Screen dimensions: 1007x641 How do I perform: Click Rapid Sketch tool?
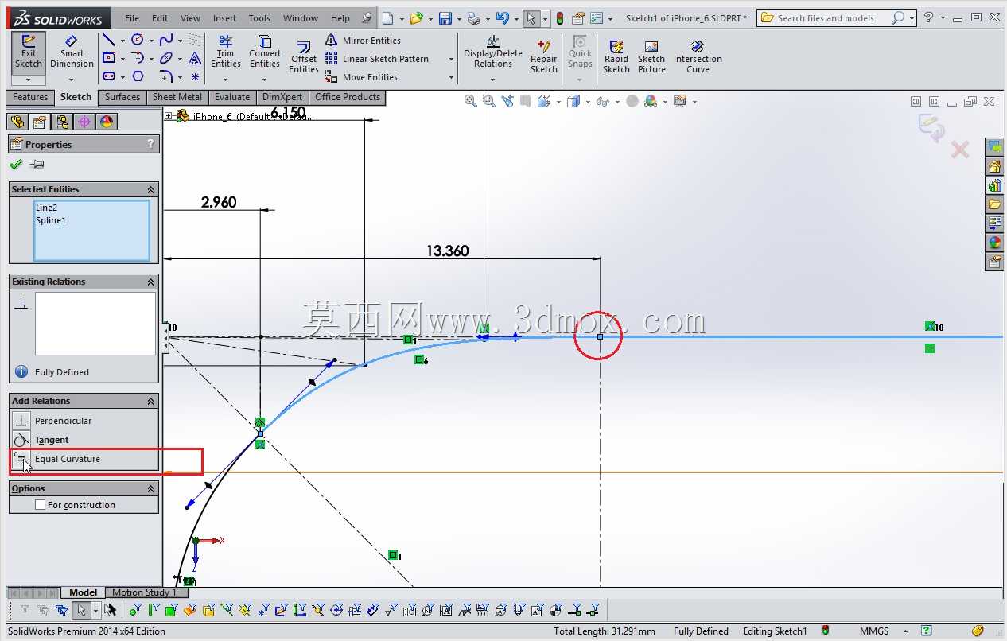click(x=616, y=56)
